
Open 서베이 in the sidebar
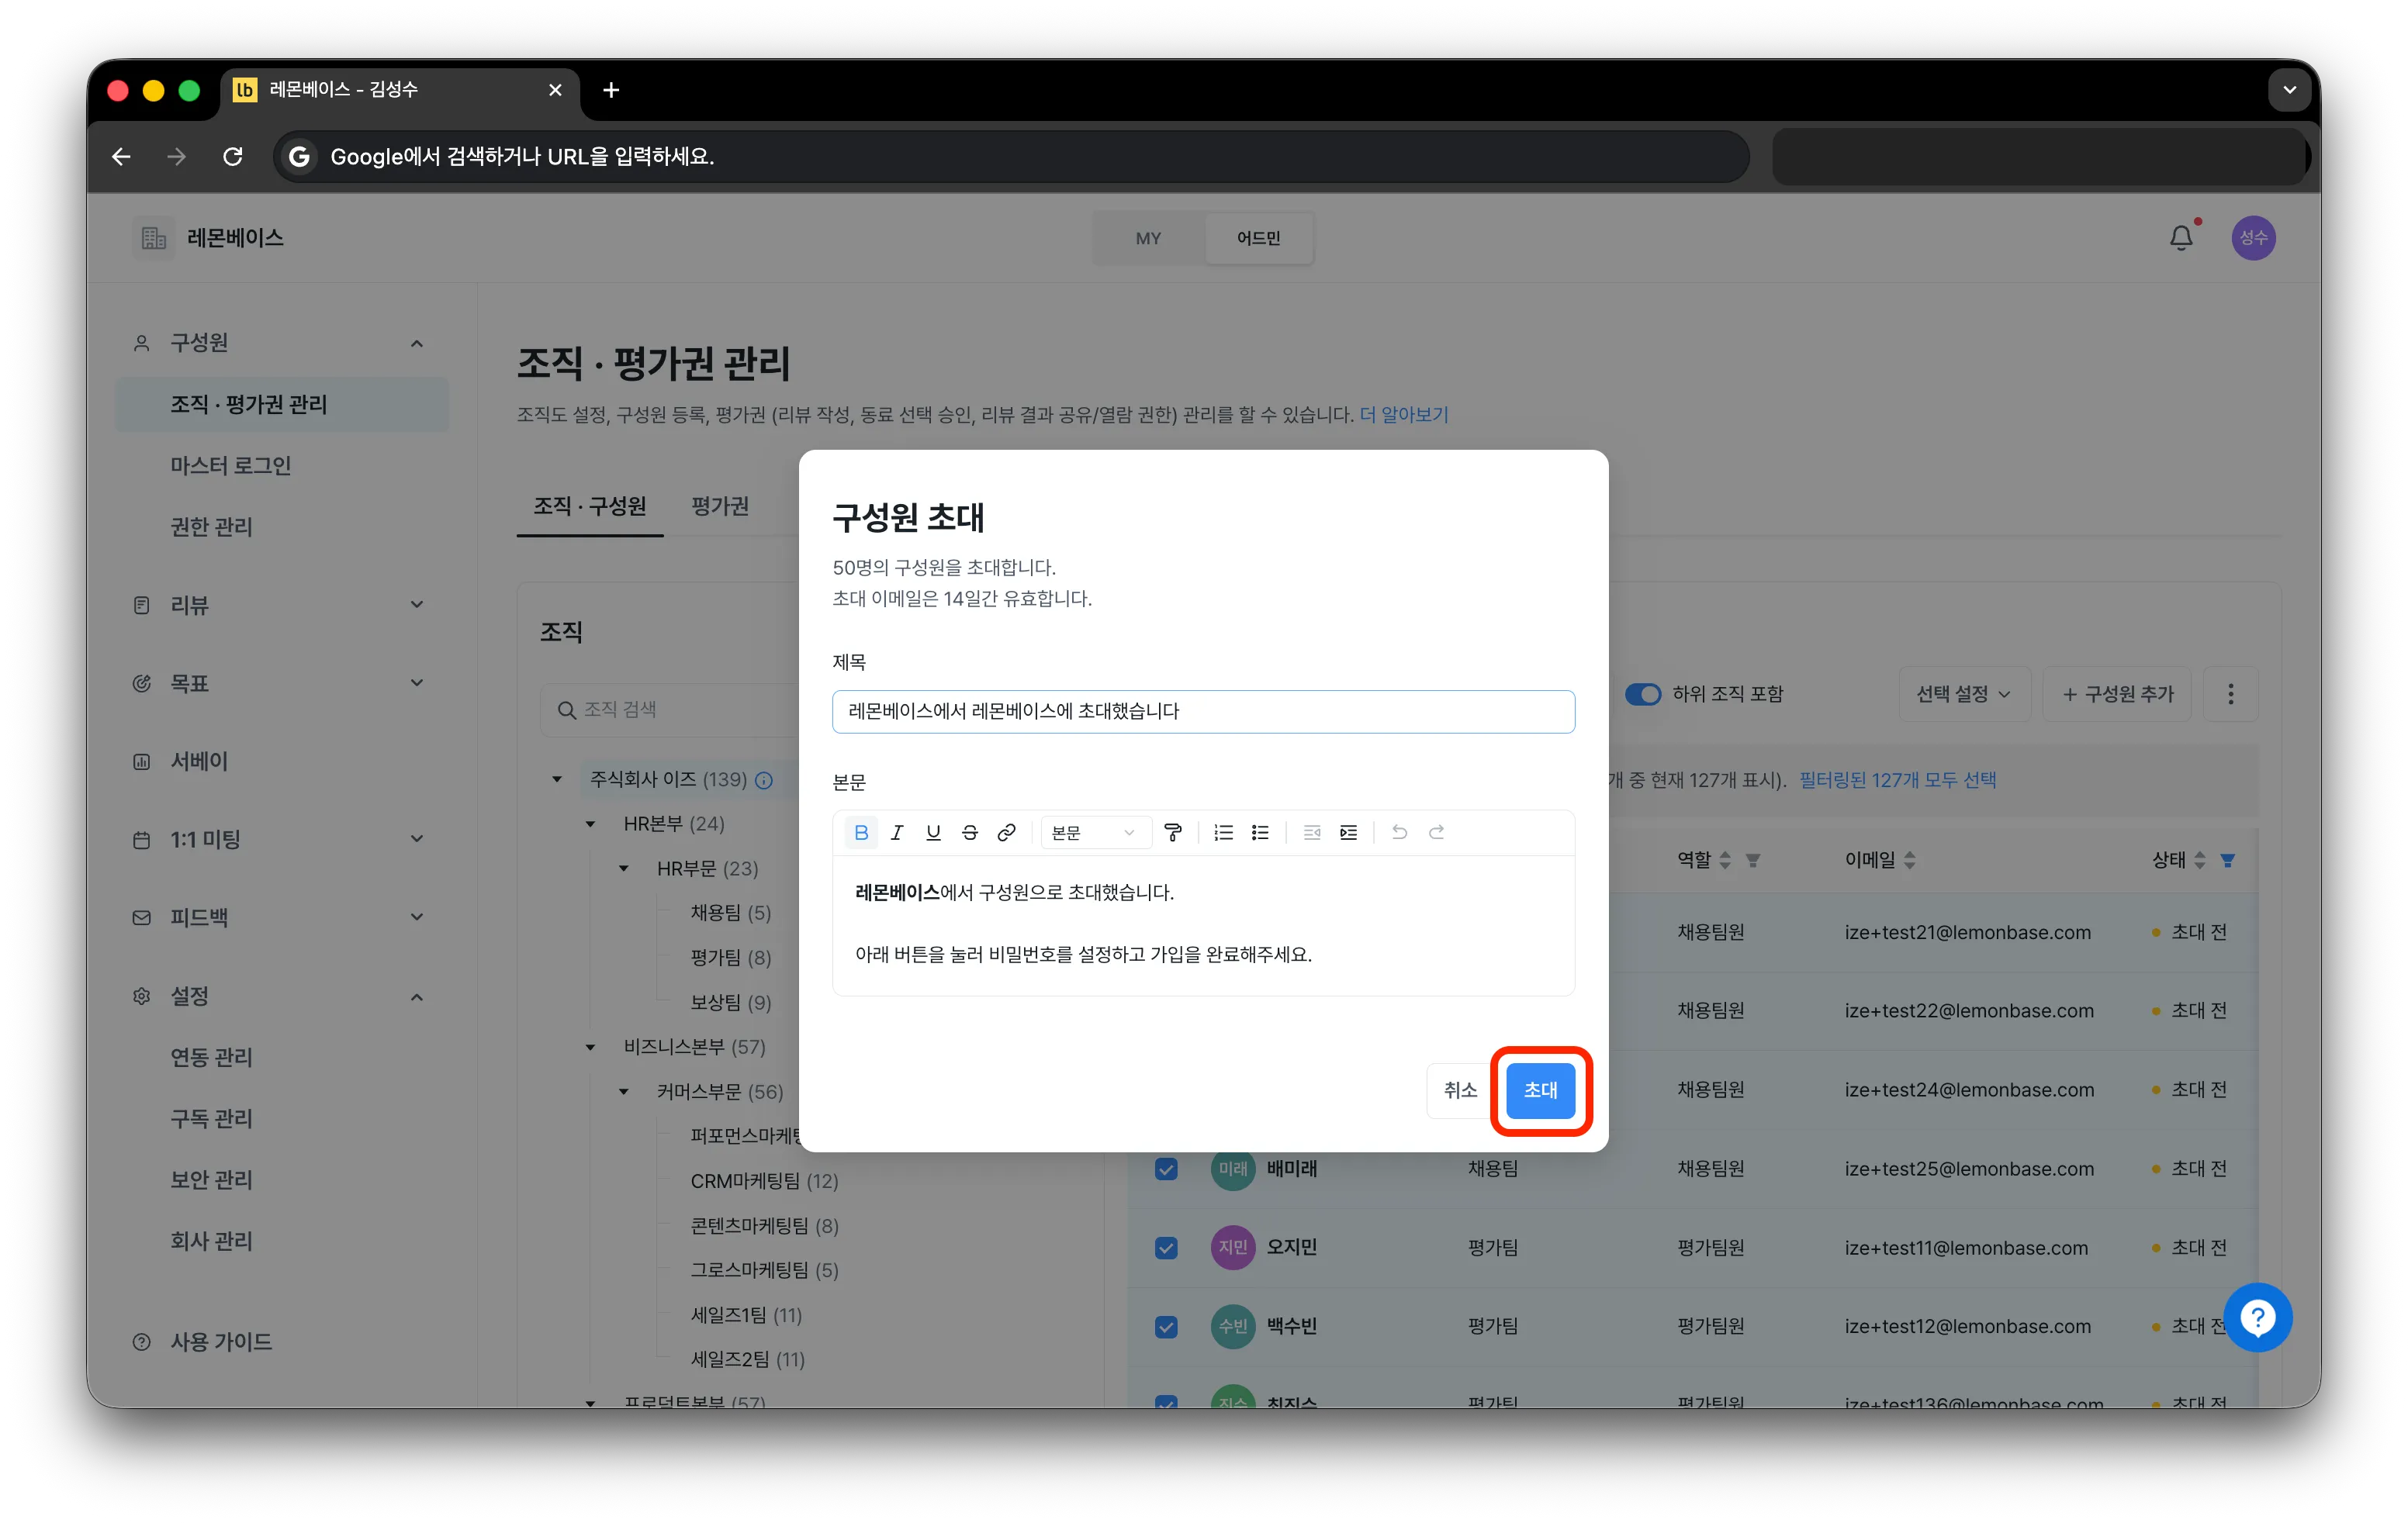point(199,761)
